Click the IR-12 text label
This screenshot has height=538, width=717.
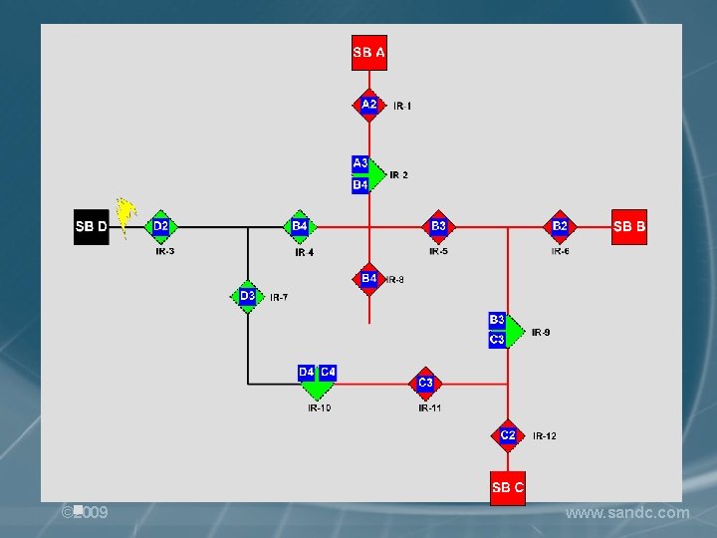(x=545, y=436)
